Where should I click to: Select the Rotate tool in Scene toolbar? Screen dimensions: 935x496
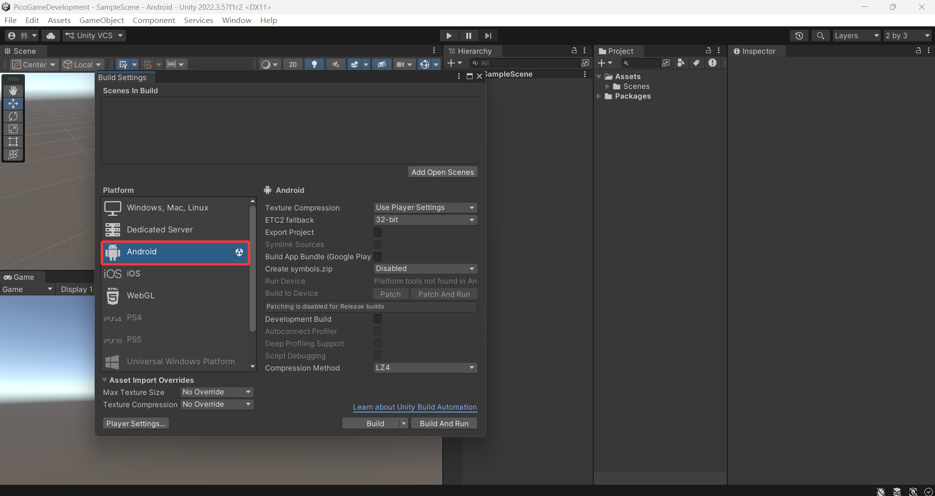point(13,116)
